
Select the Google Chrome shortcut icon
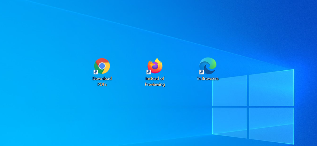pyautogui.click(x=102, y=66)
